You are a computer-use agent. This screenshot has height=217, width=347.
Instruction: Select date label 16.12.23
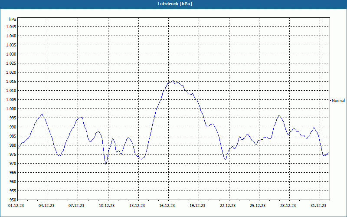click(167, 206)
